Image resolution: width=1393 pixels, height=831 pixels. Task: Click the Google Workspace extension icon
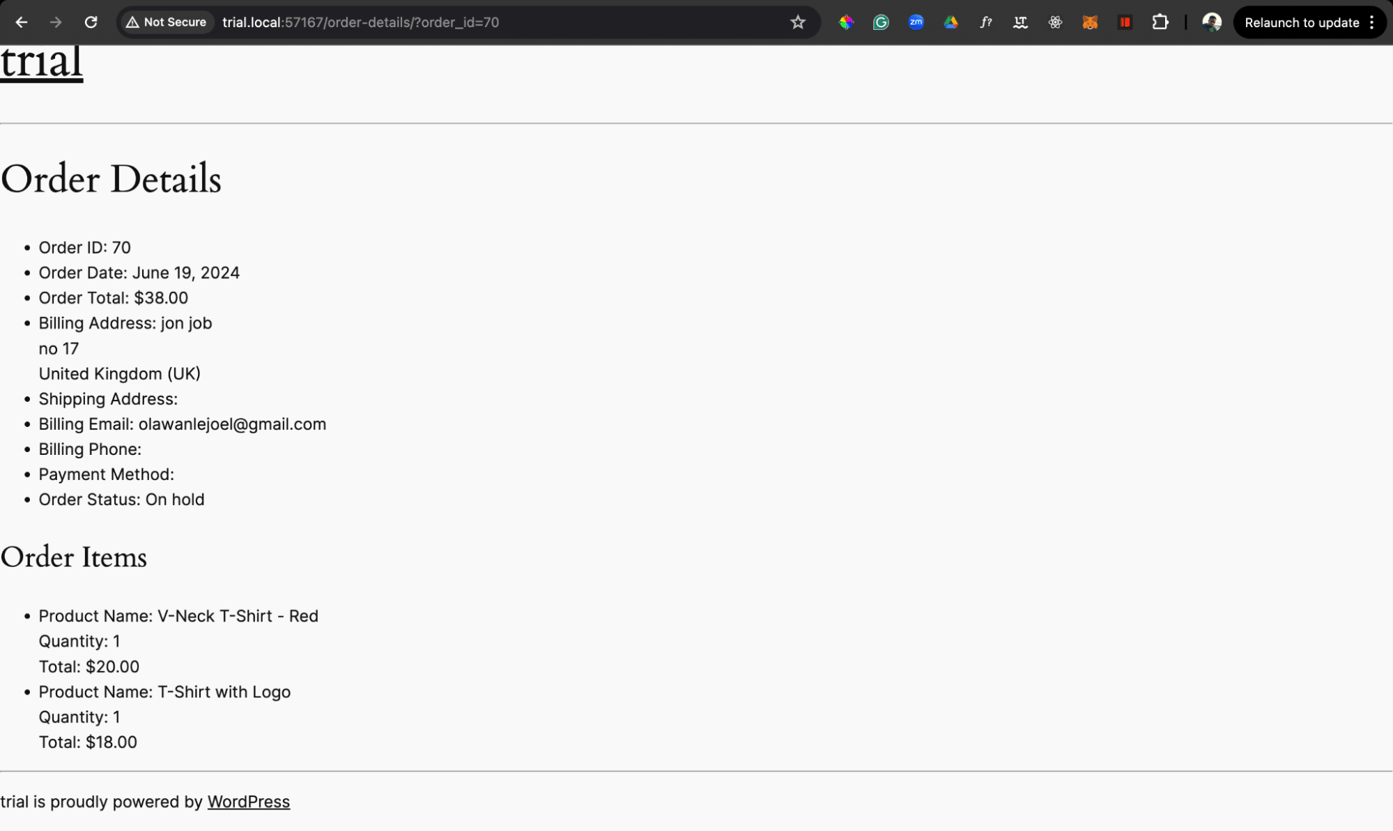pos(950,22)
